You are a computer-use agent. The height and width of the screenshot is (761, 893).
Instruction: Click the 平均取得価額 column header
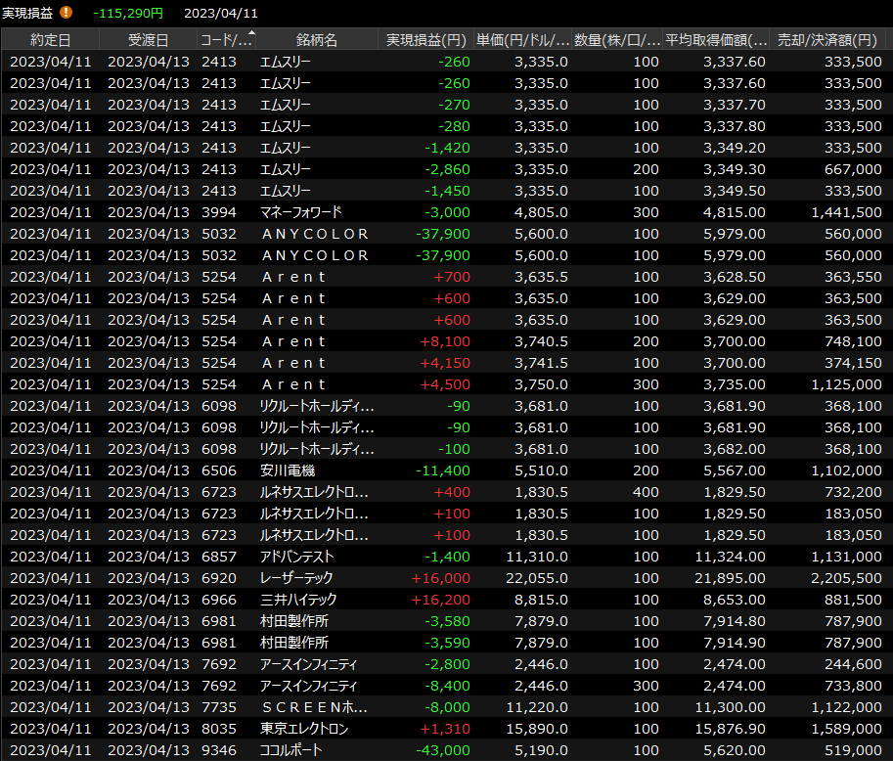[x=716, y=40]
